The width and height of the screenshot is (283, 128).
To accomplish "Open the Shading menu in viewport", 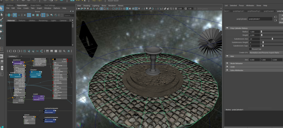I will tap(87, 6).
